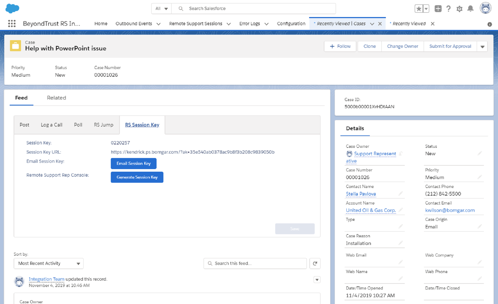The height and width of the screenshot is (304, 498).
Task: Click the info icon on the navigation bar
Action: pos(490,24)
